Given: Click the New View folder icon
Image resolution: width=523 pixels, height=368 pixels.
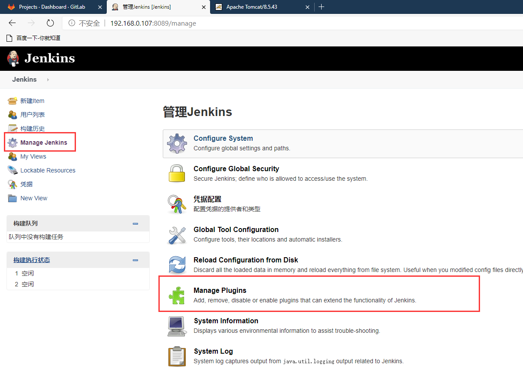Looking at the screenshot, I should (13, 198).
